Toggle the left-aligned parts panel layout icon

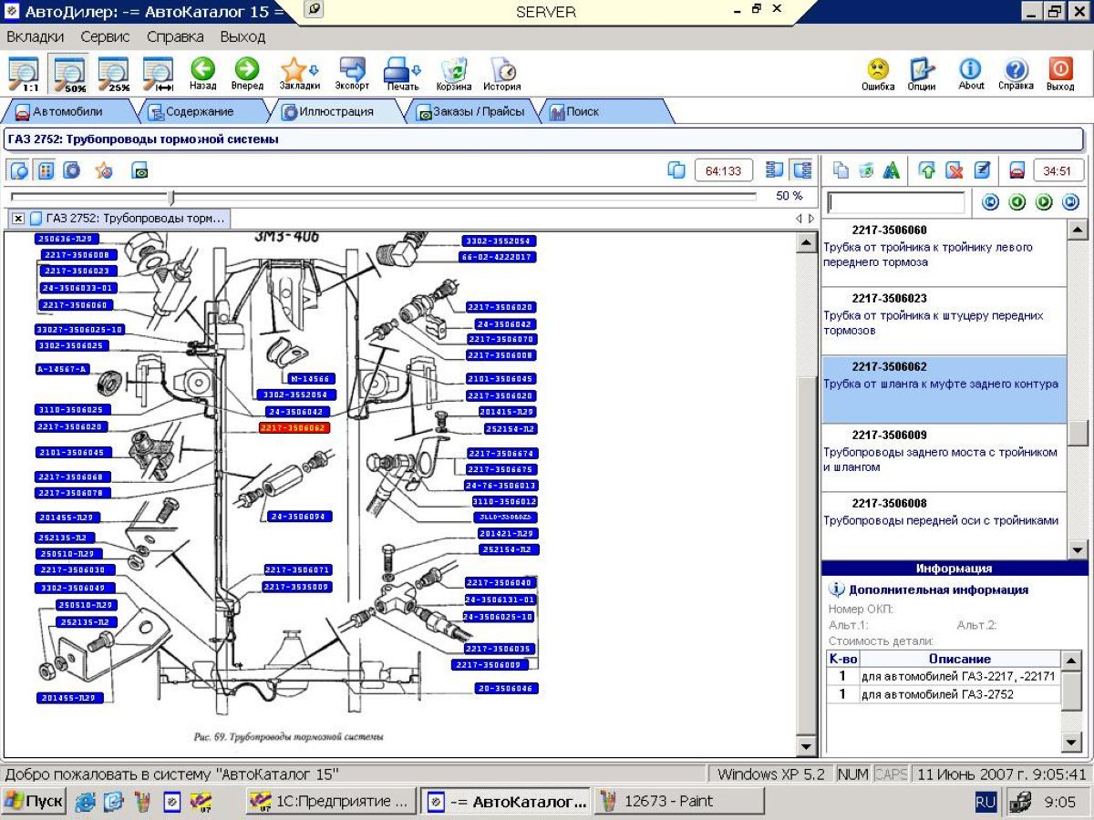[776, 170]
